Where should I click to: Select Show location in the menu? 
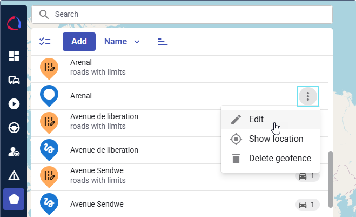tap(276, 139)
